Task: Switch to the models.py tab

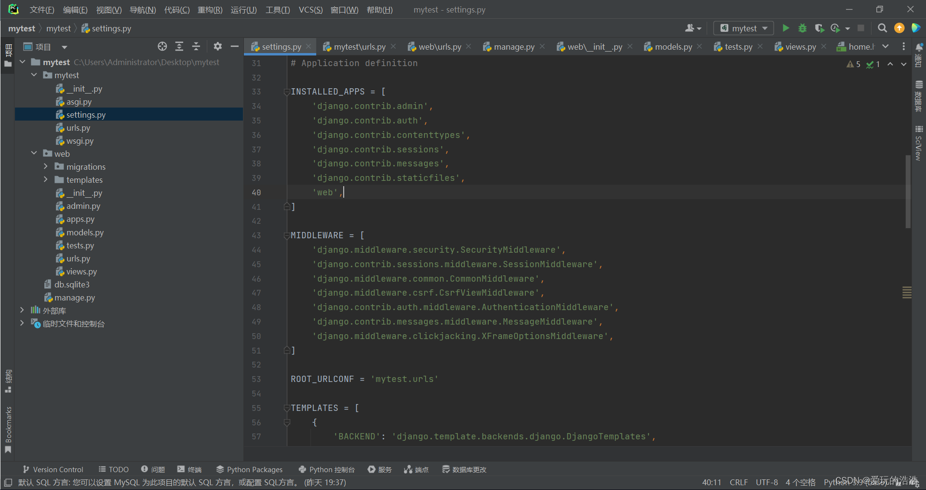Action: [x=673, y=47]
